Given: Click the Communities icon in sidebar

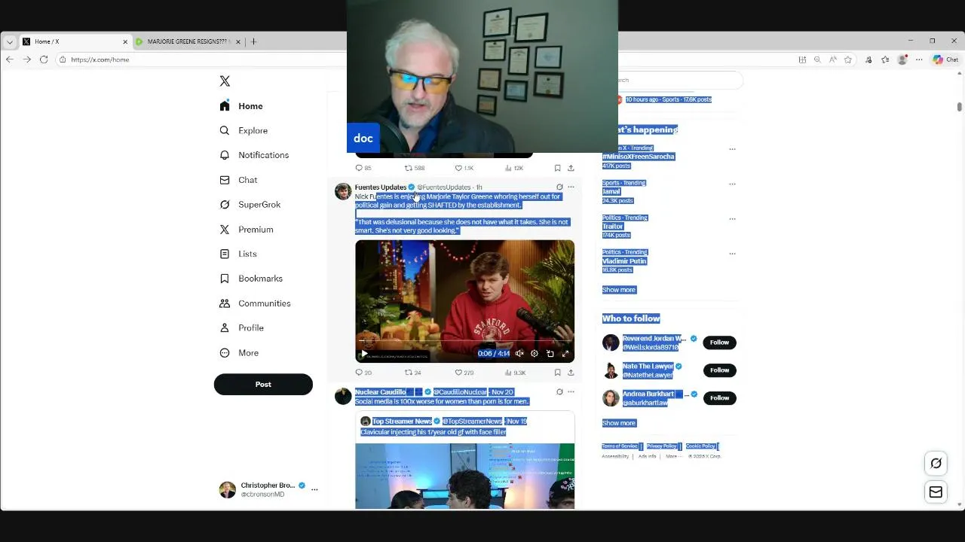Looking at the screenshot, I should 225,303.
